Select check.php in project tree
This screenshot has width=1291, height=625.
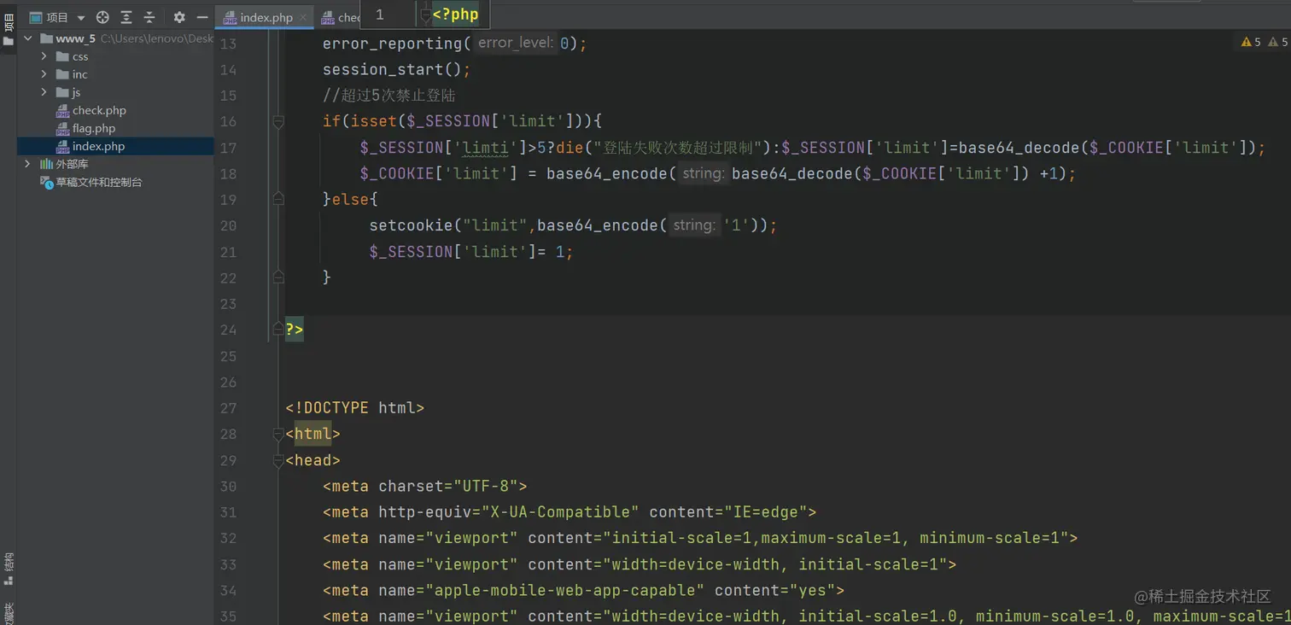point(99,111)
